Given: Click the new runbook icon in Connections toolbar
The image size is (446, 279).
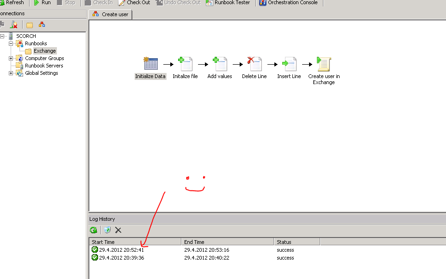Looking at the screenshot, I should (x=42, y=25).
